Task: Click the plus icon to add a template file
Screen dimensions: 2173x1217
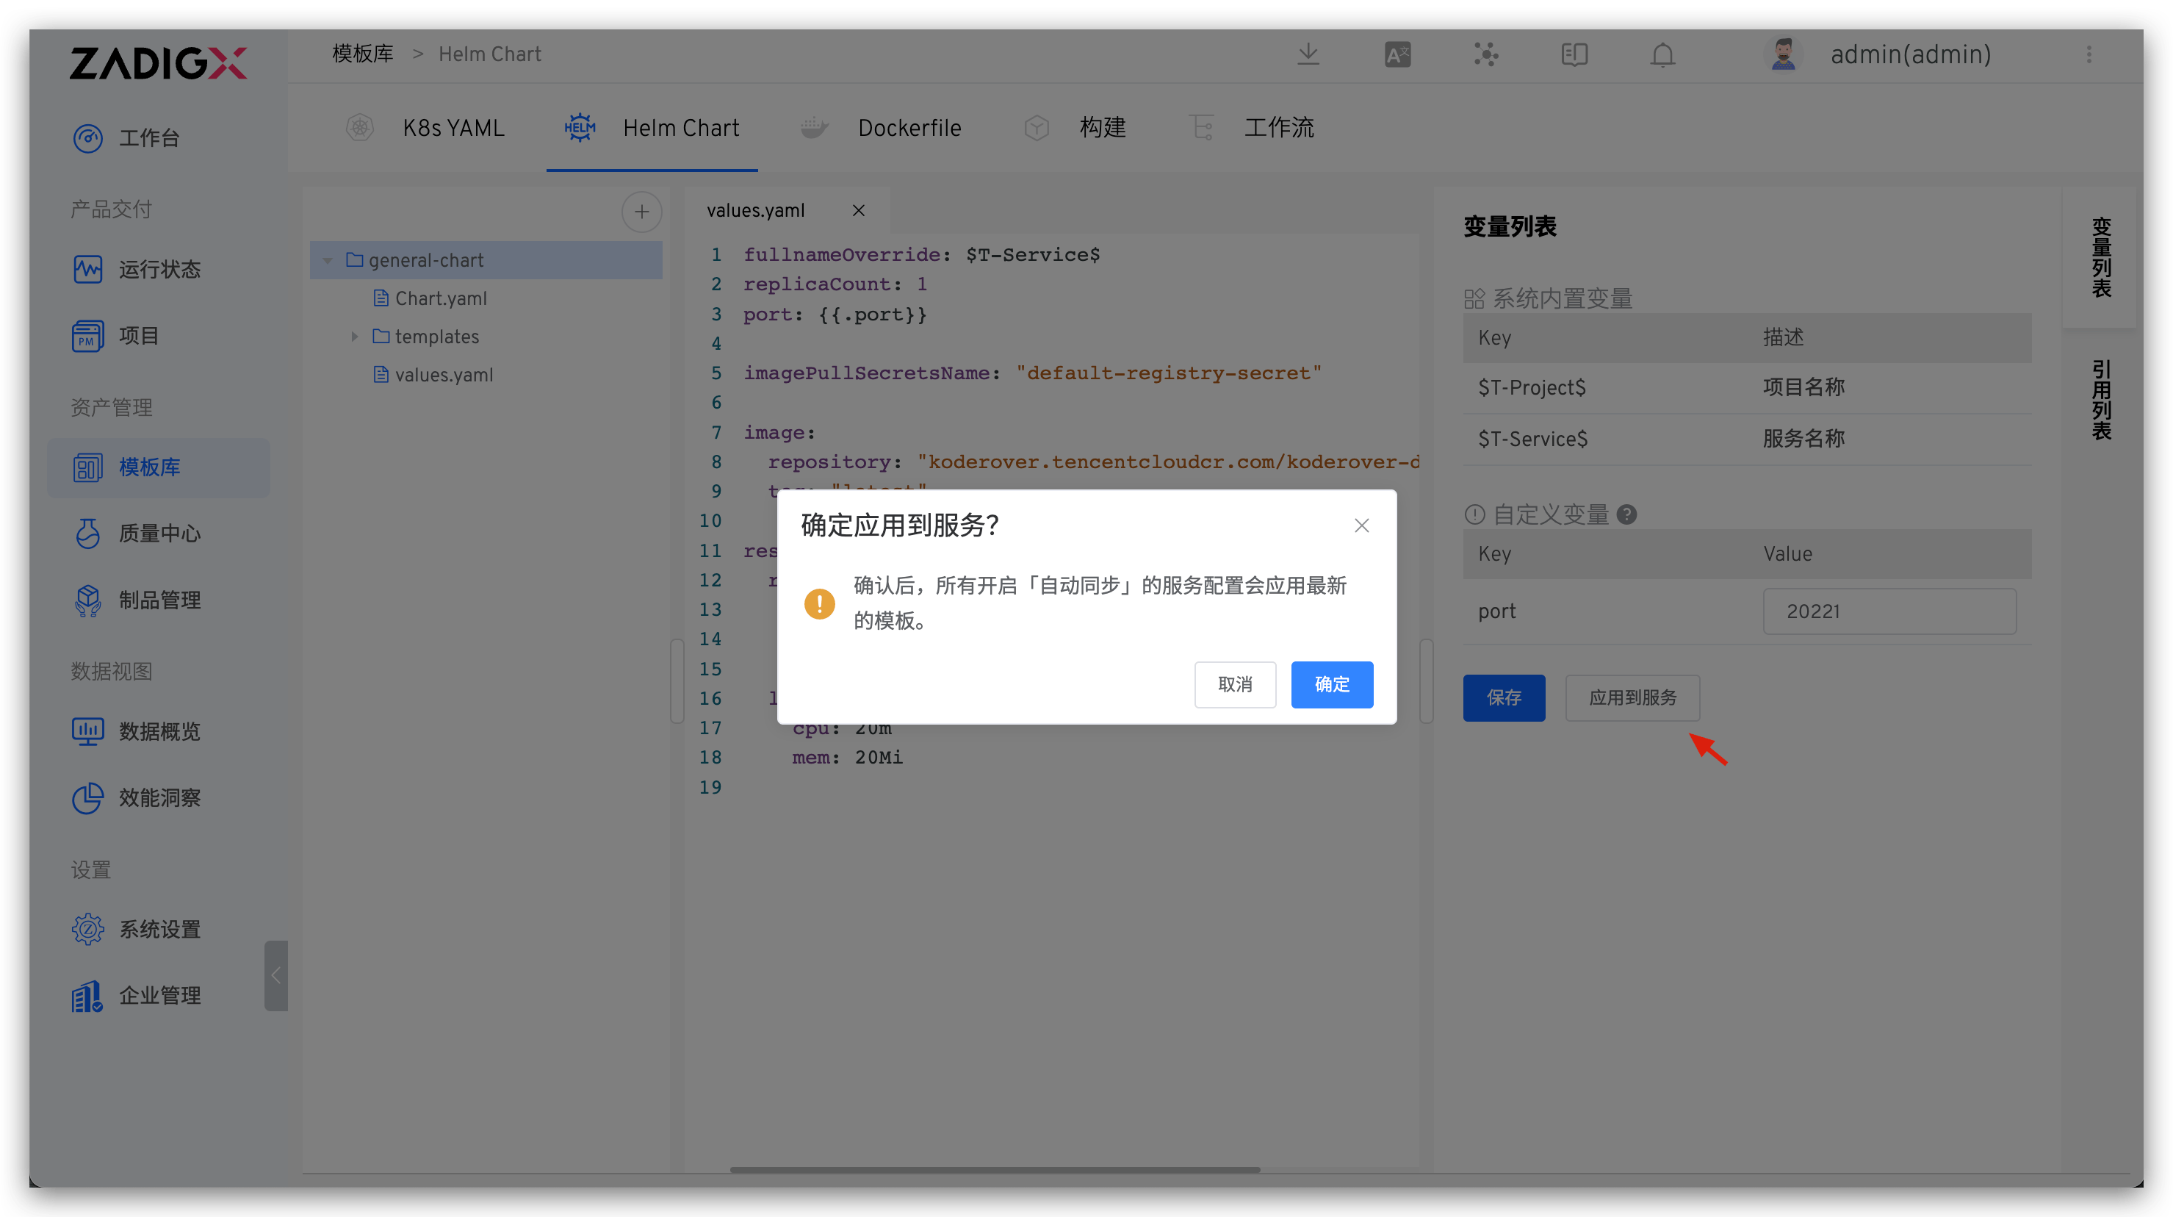Action: point(641,212)
